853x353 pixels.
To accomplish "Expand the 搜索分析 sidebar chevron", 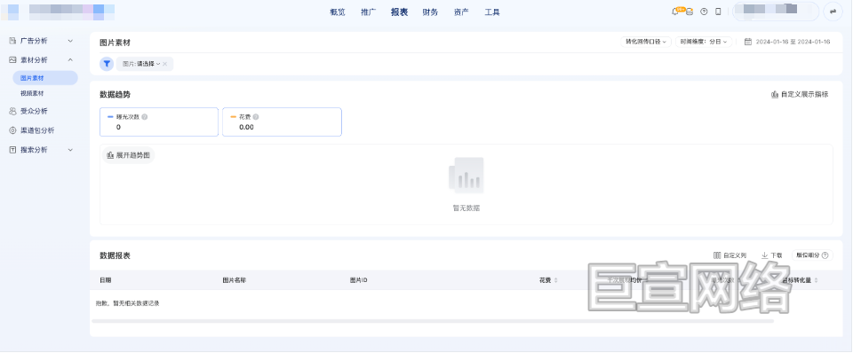I will [70, 150].
